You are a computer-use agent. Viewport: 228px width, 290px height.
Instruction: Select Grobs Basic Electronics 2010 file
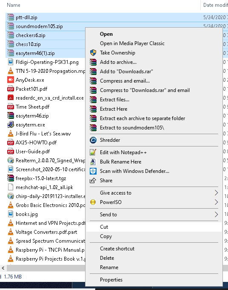pos(50,205)
